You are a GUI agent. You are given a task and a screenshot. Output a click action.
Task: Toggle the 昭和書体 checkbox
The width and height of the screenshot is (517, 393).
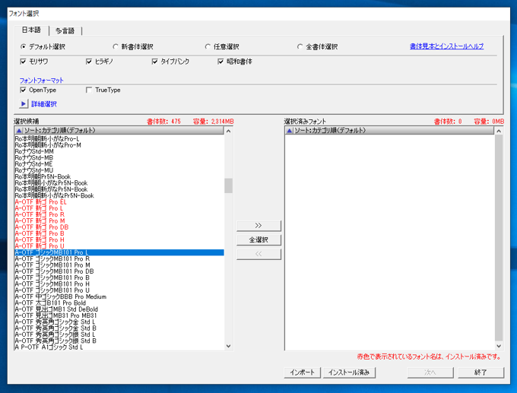coord(220,62)
